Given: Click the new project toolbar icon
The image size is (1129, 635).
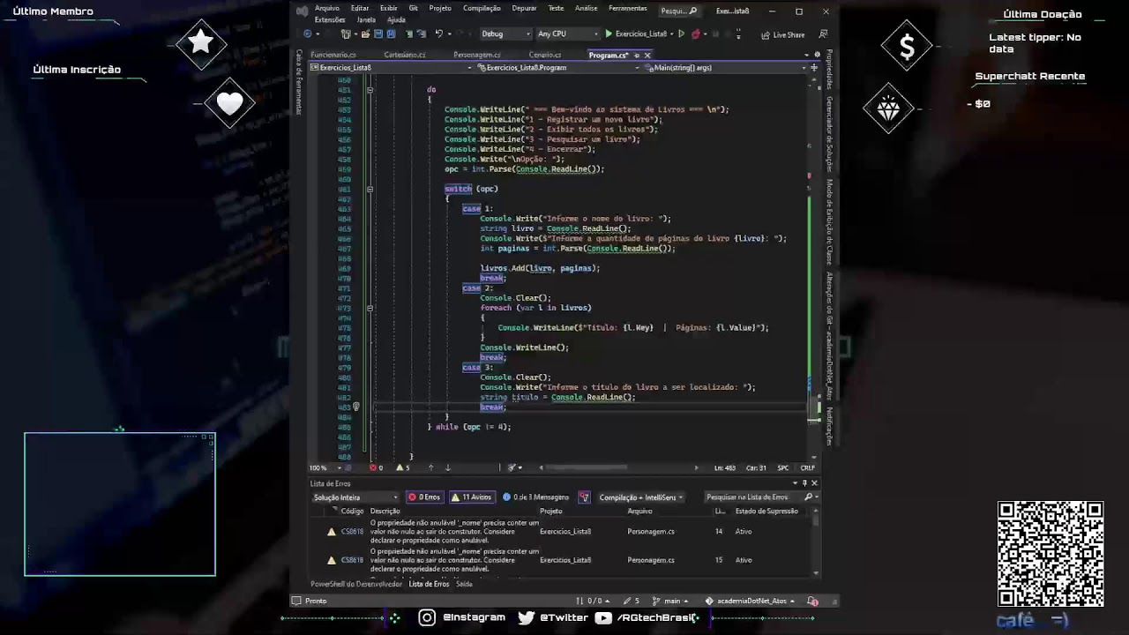Looking at the screenshot, I should coord(346,34).
